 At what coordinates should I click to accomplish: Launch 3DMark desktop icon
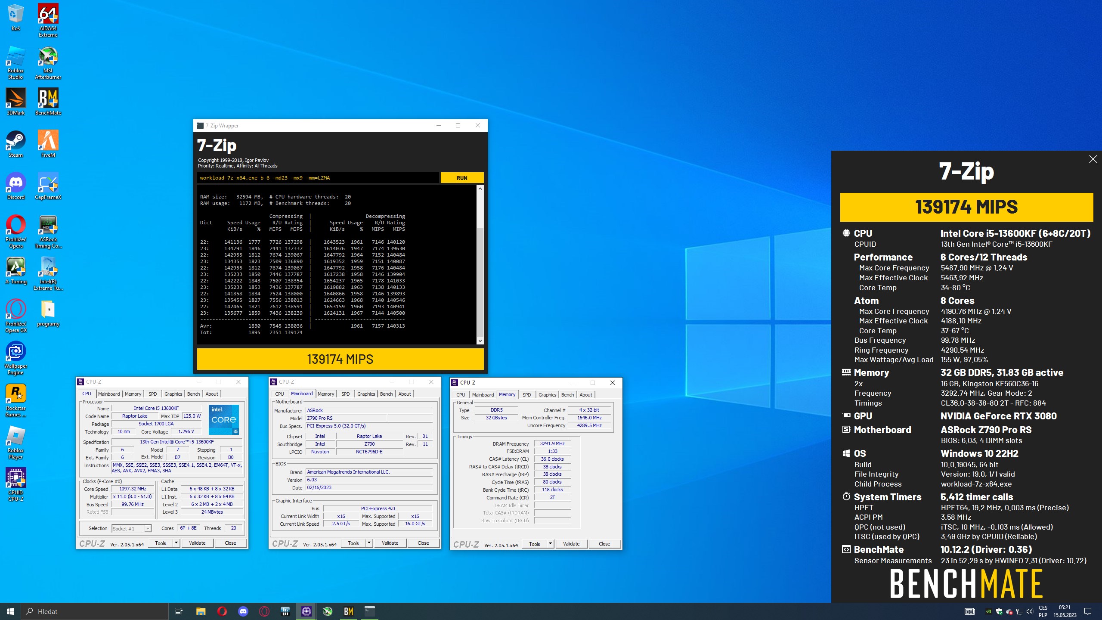pyautogui.click(x=15, y=102)
